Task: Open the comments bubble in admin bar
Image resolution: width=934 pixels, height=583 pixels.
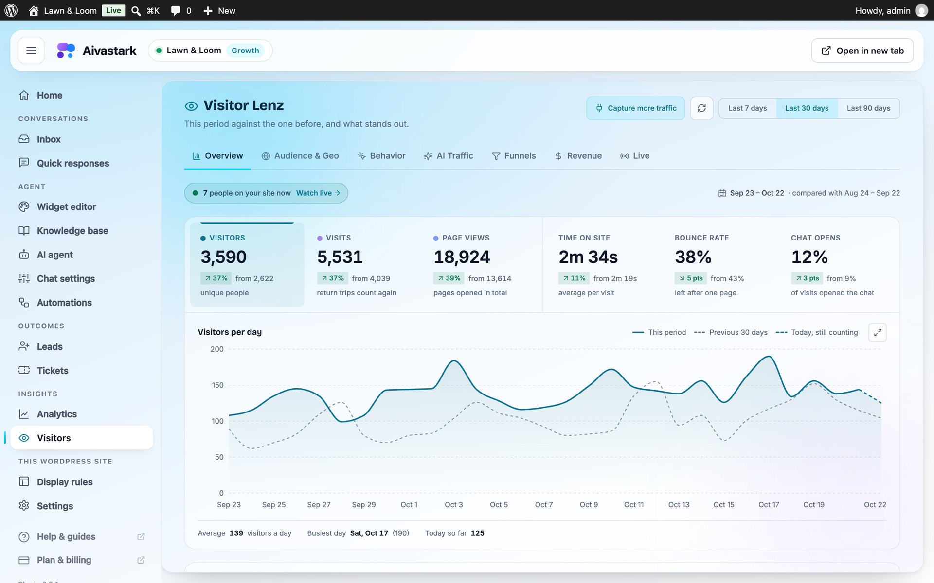Action: [x=176, y=10]
